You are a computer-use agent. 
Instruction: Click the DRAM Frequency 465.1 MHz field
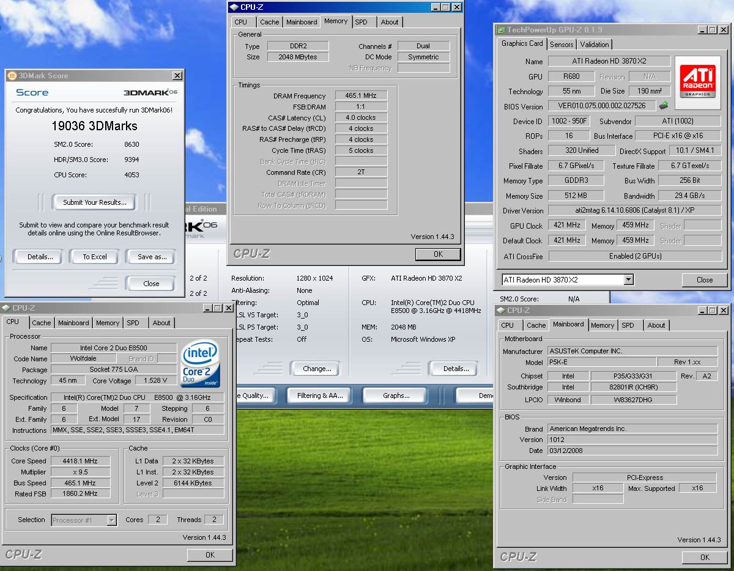point(361,96)
